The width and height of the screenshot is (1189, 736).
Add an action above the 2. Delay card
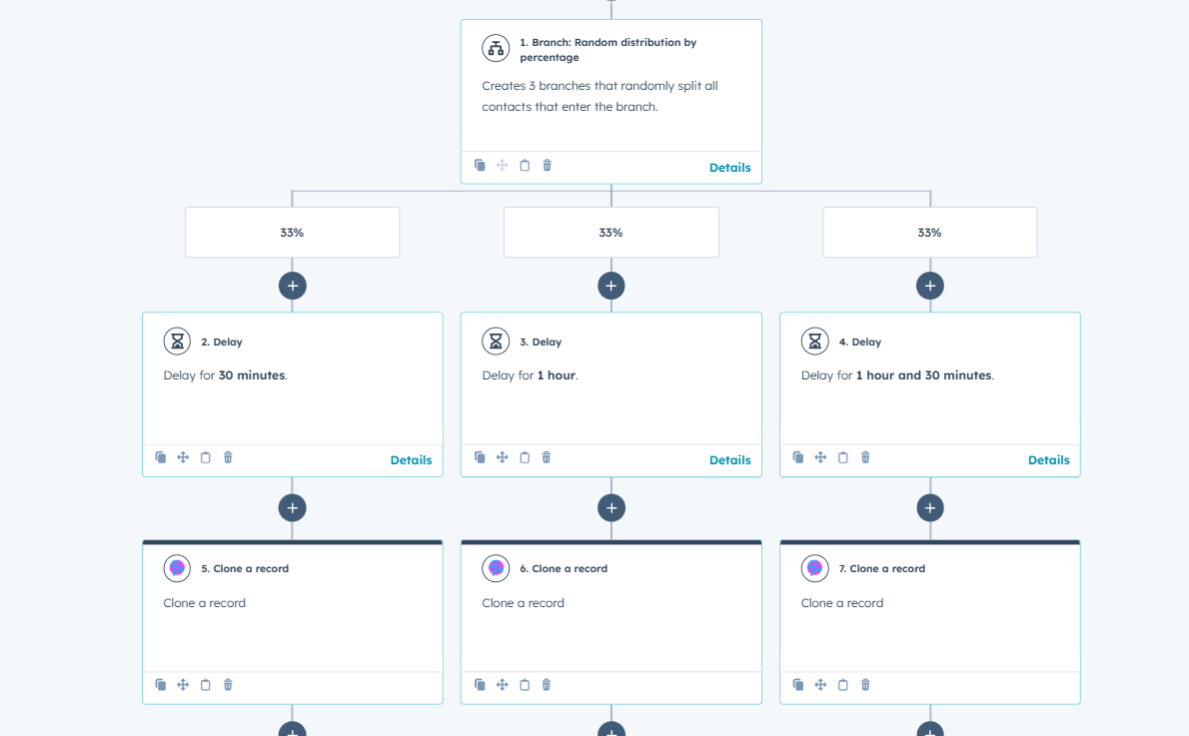point(292,286)
